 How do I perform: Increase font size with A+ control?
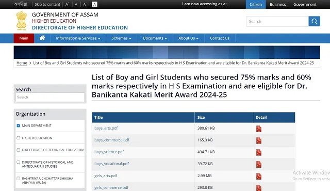click(67, 4)
